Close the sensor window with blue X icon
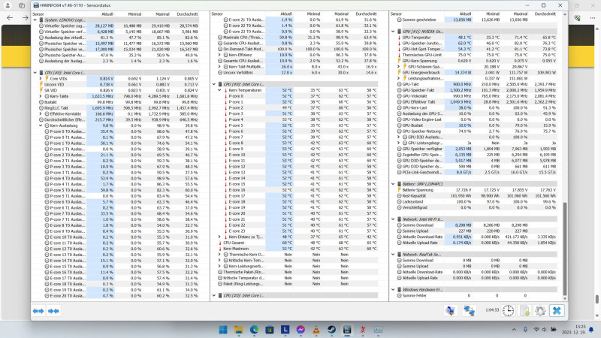Screen dimensions: 601x338 click(x=557, y=310)
